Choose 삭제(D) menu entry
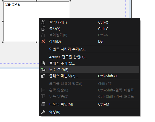The width and height of the screenshot is (155, 122). (x=89, y=41)
